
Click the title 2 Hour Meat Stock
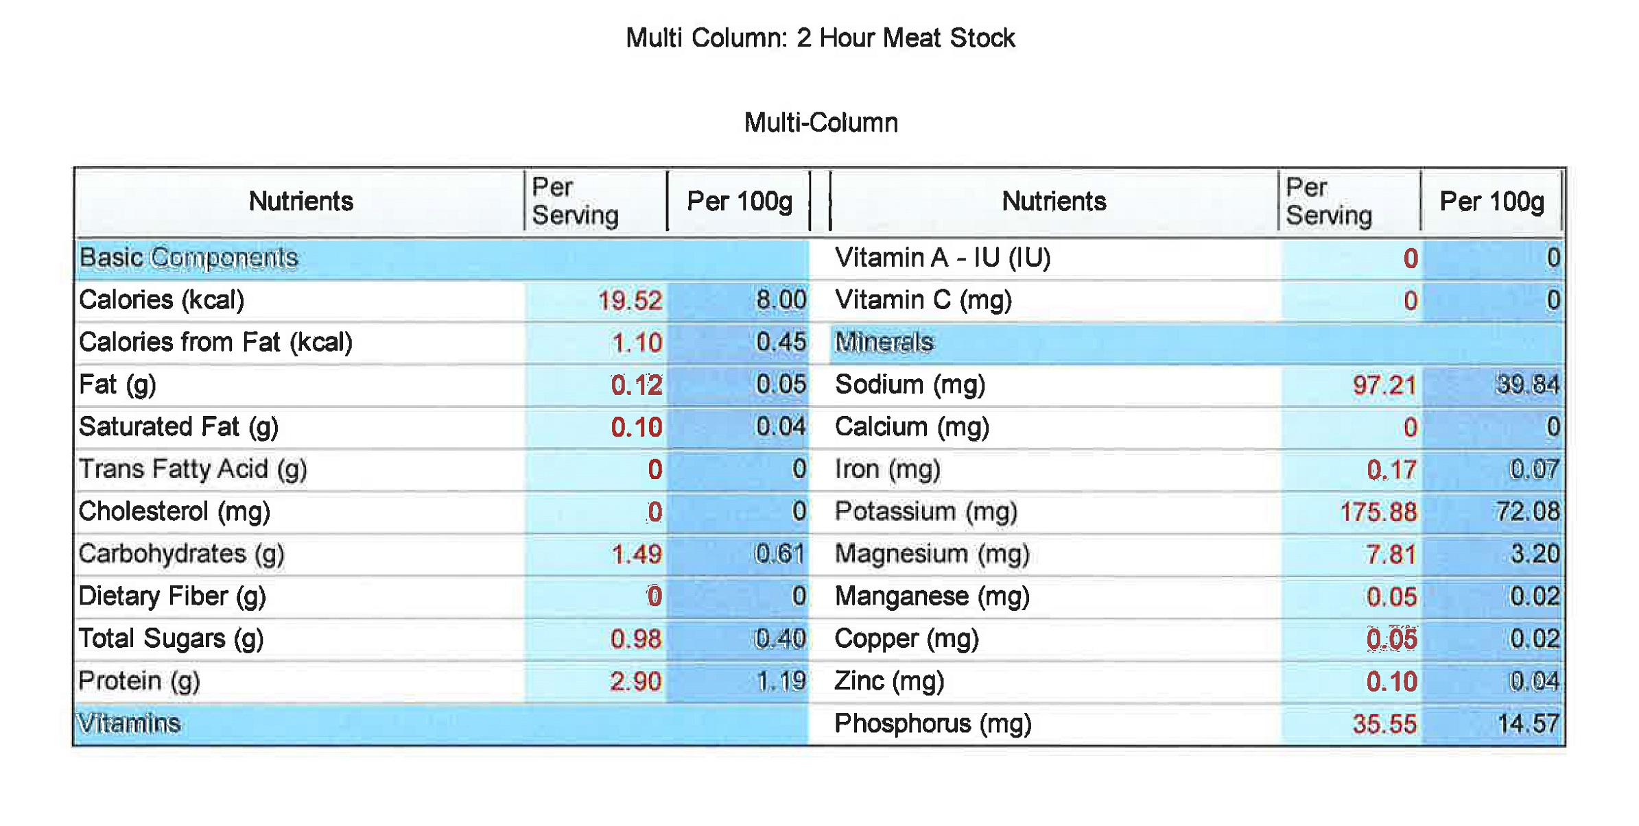[x=905, y=38]
